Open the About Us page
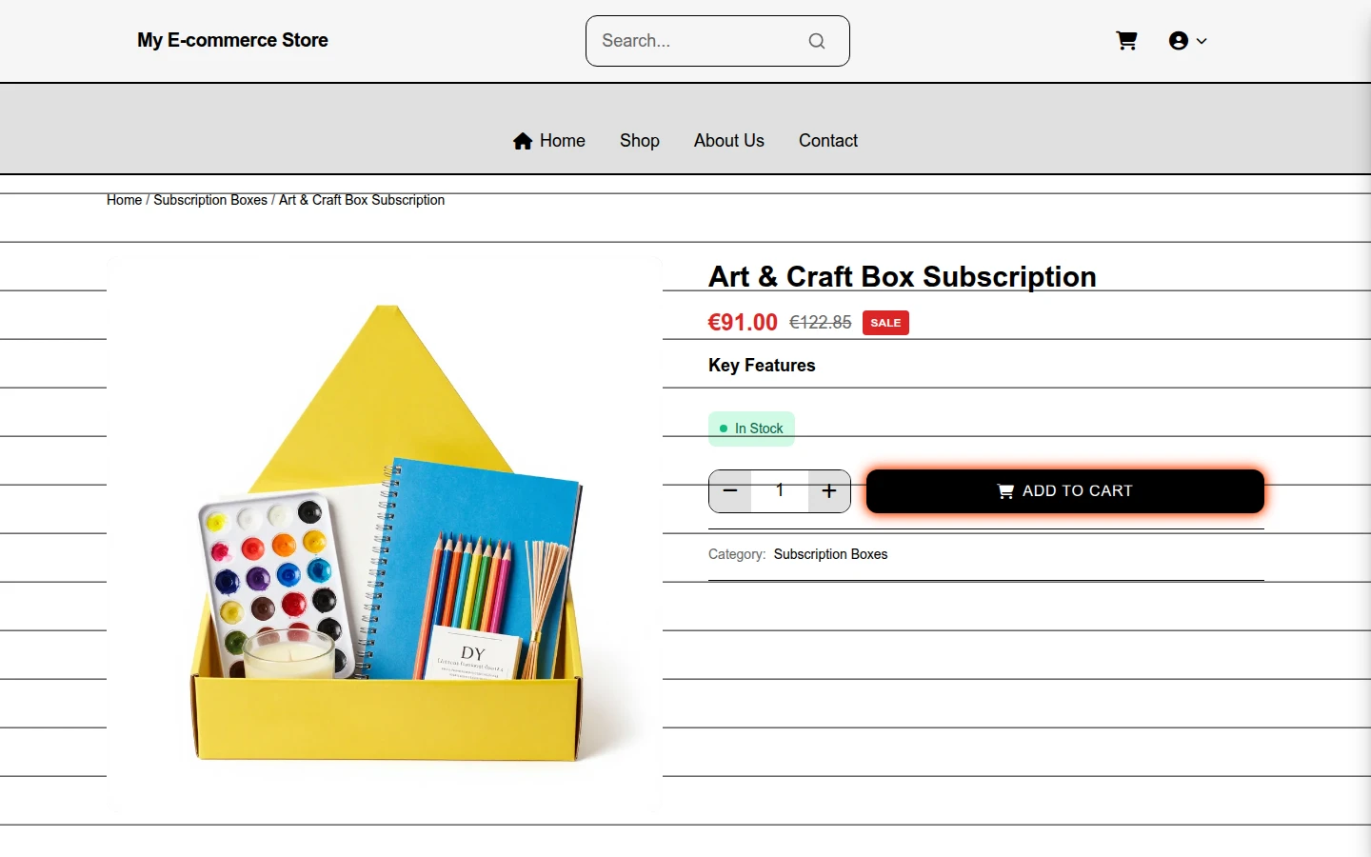 [x=729, y=141]
